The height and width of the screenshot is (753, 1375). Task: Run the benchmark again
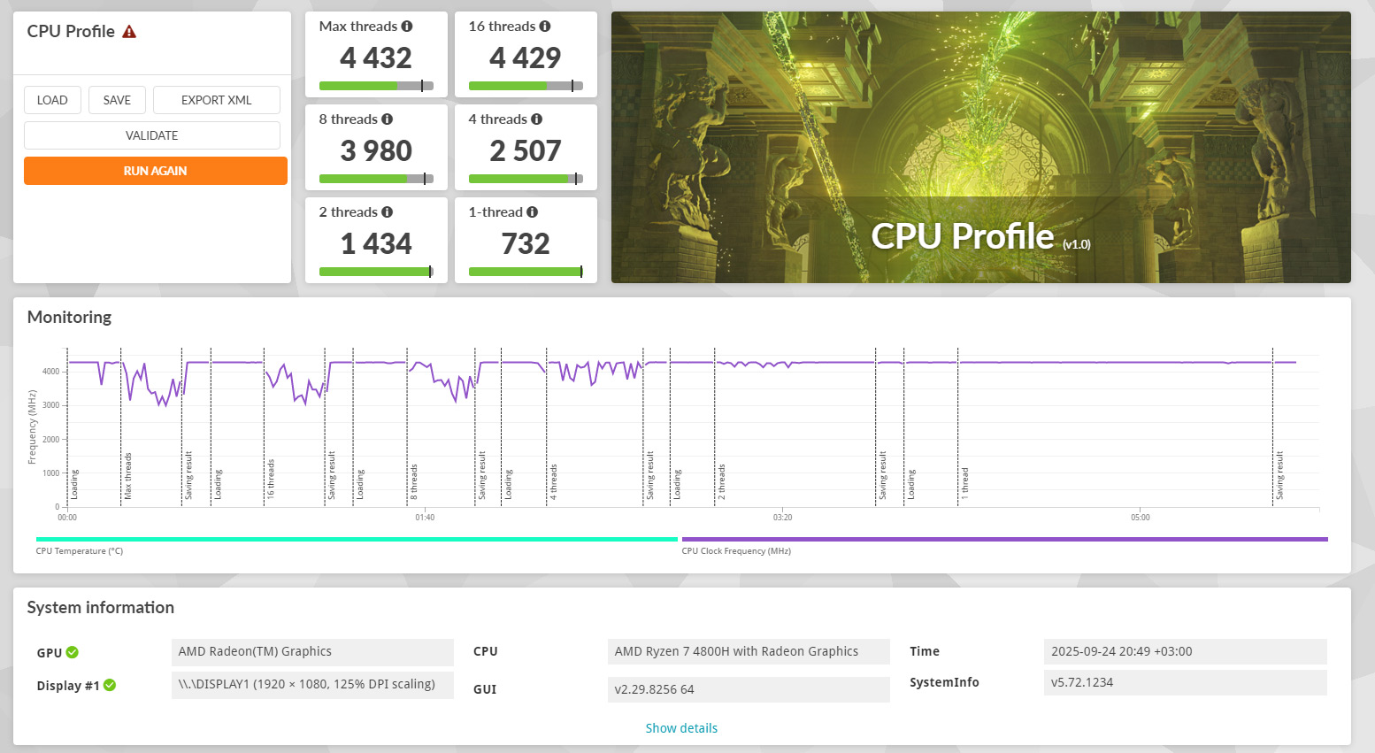click(x=155, y=171)
